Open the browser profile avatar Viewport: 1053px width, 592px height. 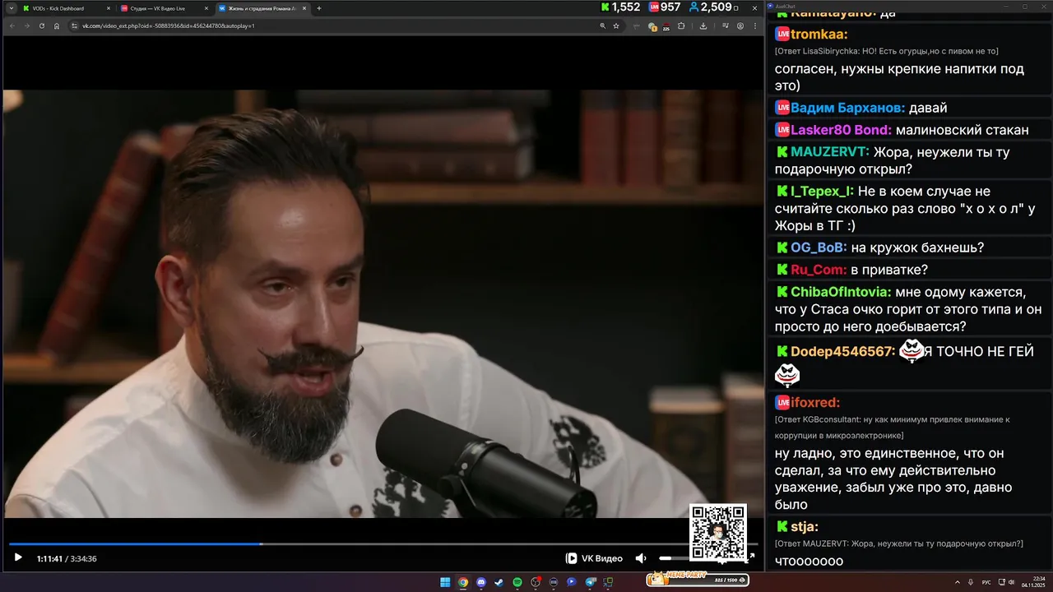[740, 25]
